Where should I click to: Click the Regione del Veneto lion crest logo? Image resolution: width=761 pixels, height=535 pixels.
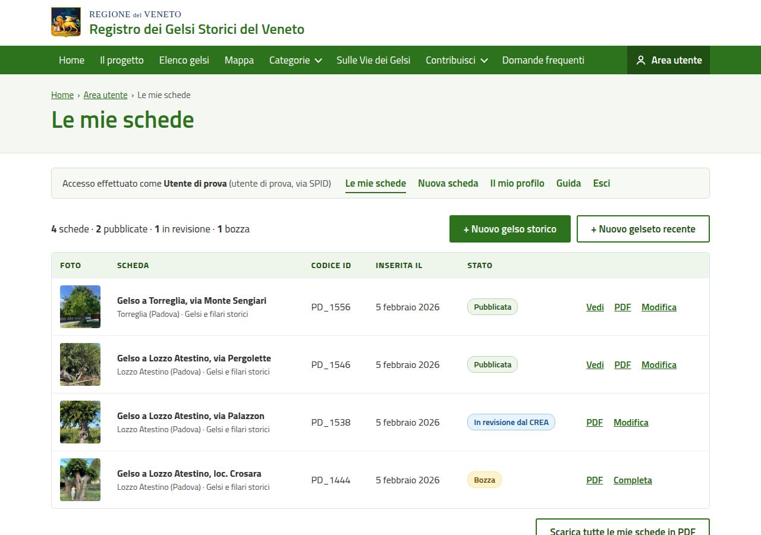tap(66, 23)
